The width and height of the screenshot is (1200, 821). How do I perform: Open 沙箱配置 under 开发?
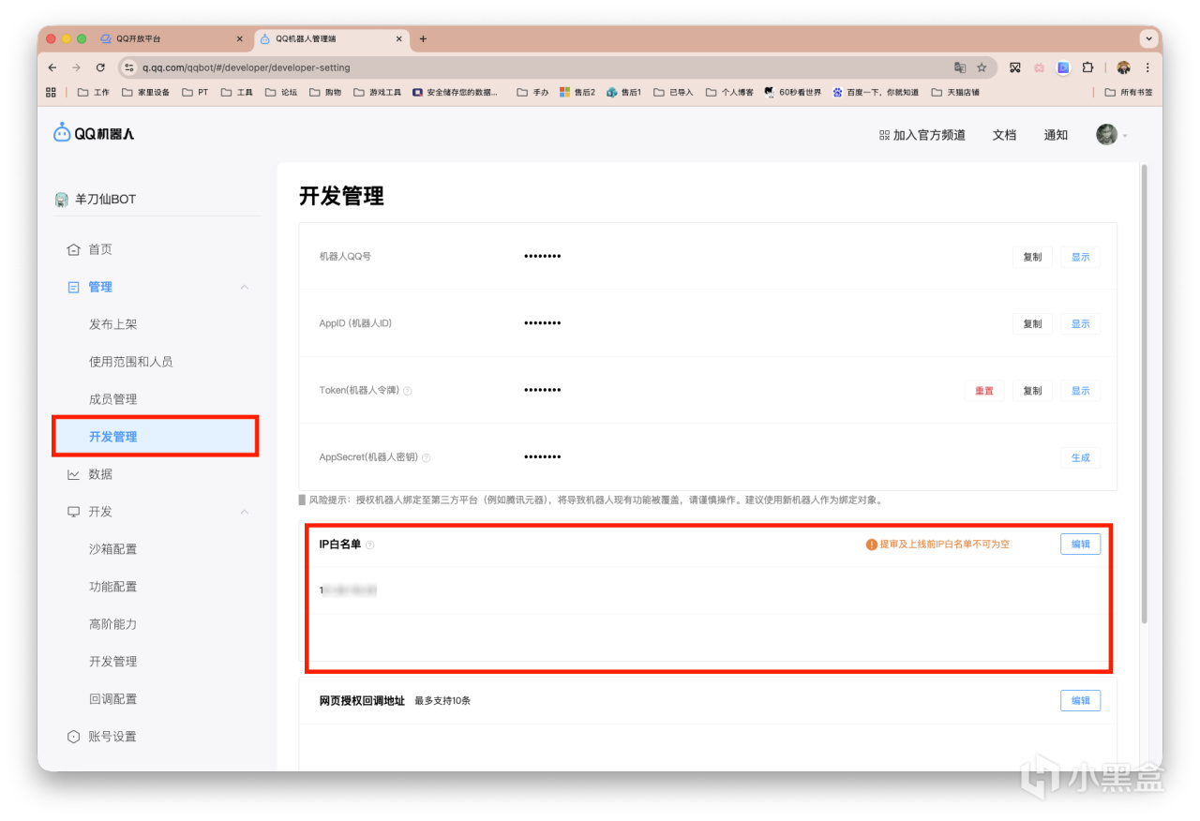pos(113,549)
